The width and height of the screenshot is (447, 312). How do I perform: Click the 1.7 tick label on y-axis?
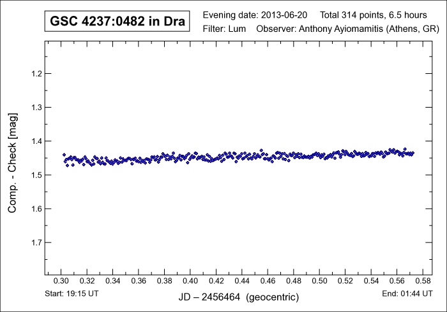tap(36, 243)
